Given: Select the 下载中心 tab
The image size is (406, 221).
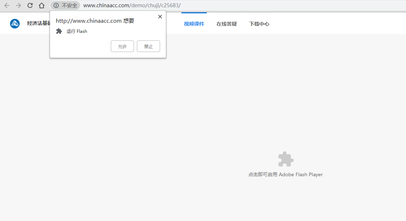Looking at the screenshot, I should [259, 24].
